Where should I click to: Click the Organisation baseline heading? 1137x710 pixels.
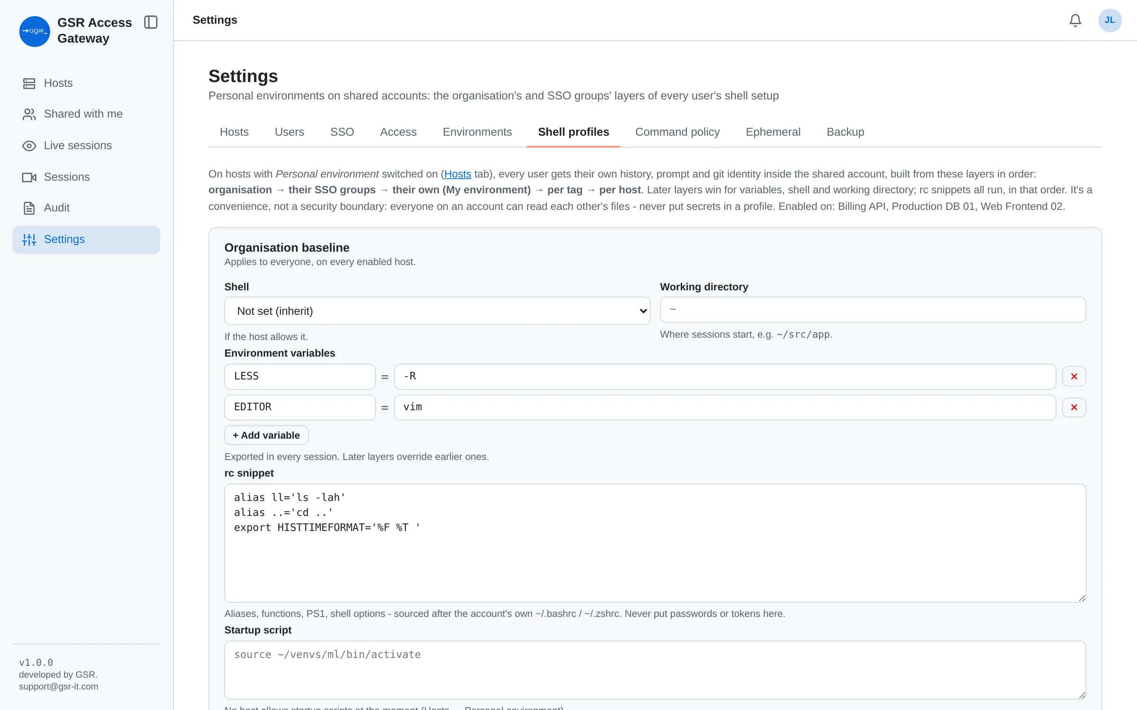pos(287,248)
